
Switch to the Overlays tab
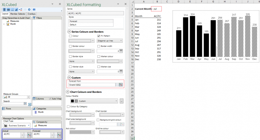pyautogui.click(x=31, y=14)
